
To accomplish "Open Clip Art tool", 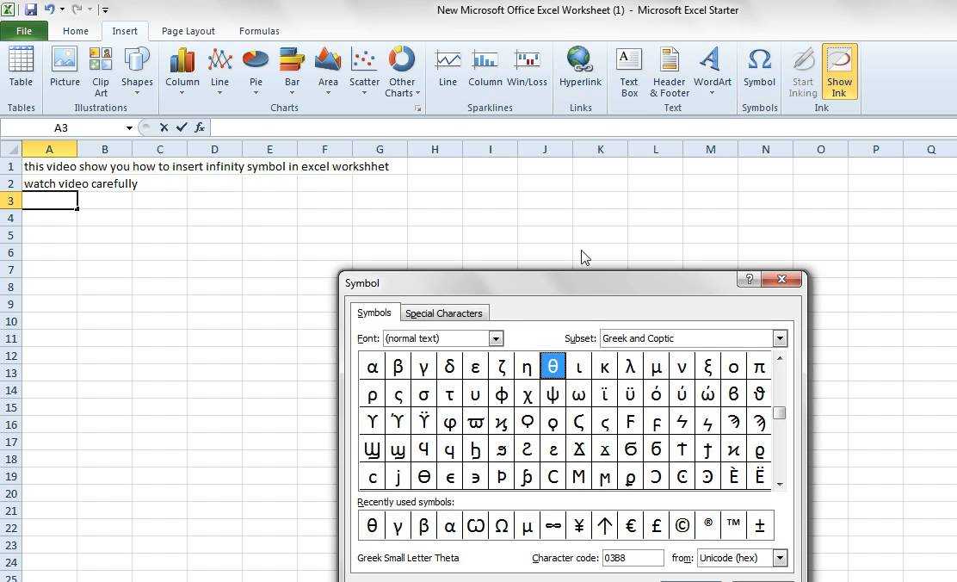I will coord(101,71).
